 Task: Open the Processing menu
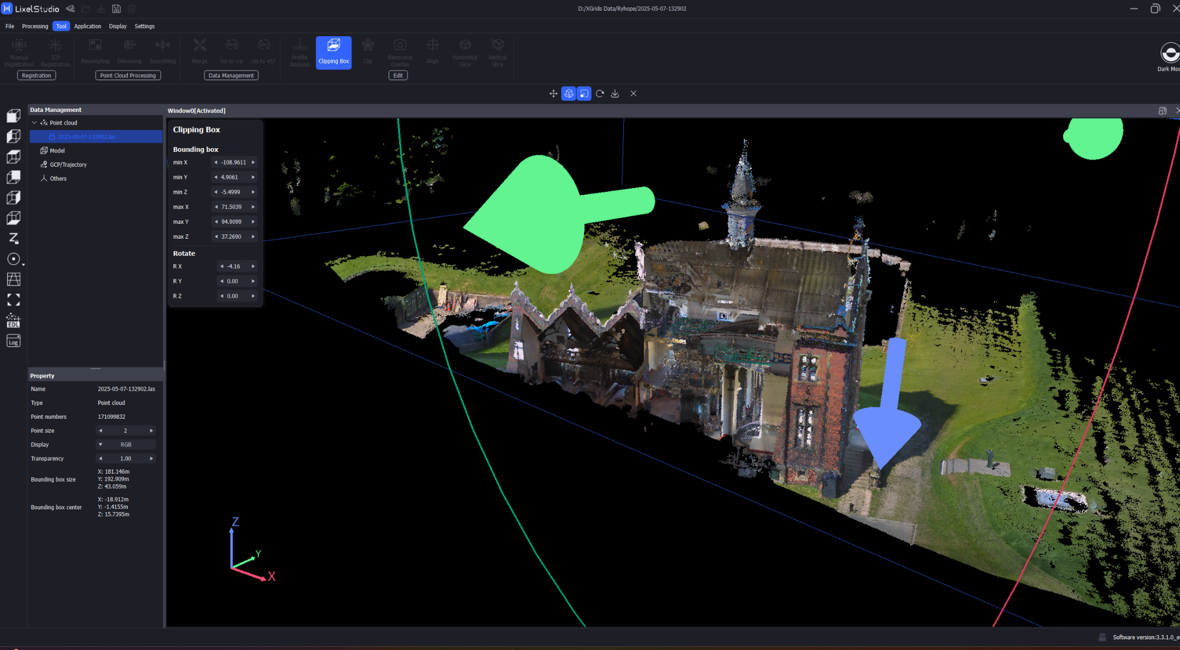coord(35,26)
